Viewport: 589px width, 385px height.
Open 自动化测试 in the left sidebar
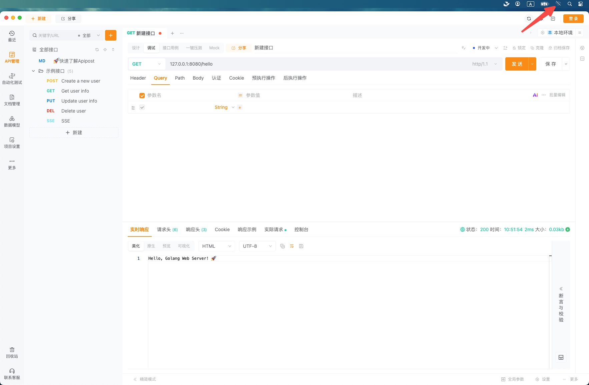click(x=12, y=79)
